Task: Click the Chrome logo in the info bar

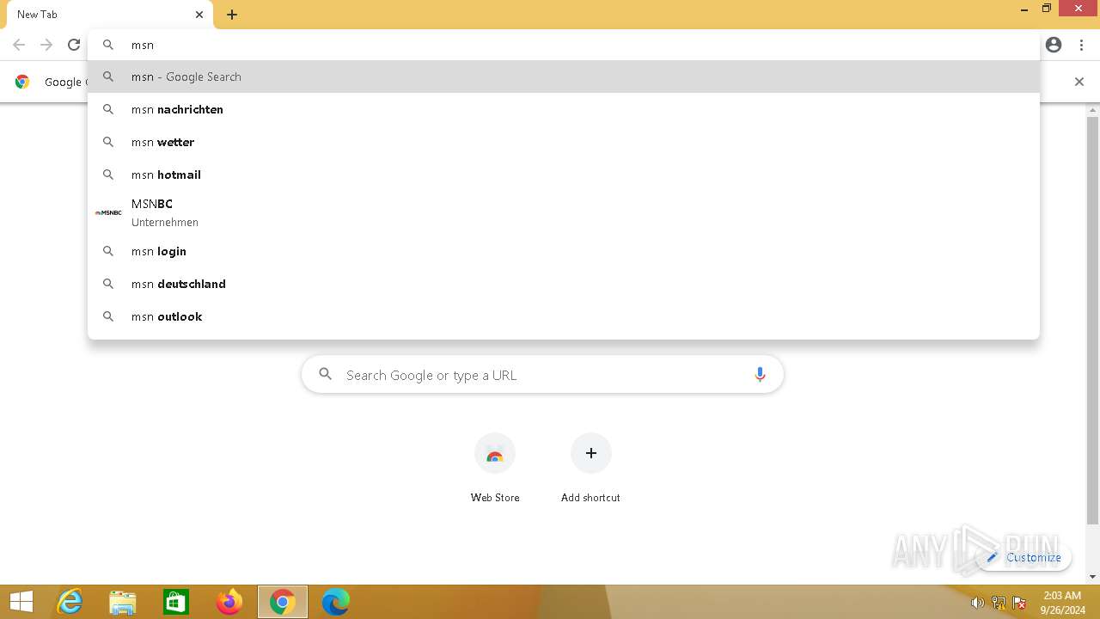Action: point(22,82)
